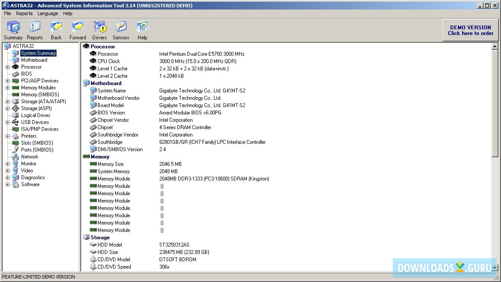
Task: Select System Summary in the sidebar tree
Action: (x=38, y=53)
